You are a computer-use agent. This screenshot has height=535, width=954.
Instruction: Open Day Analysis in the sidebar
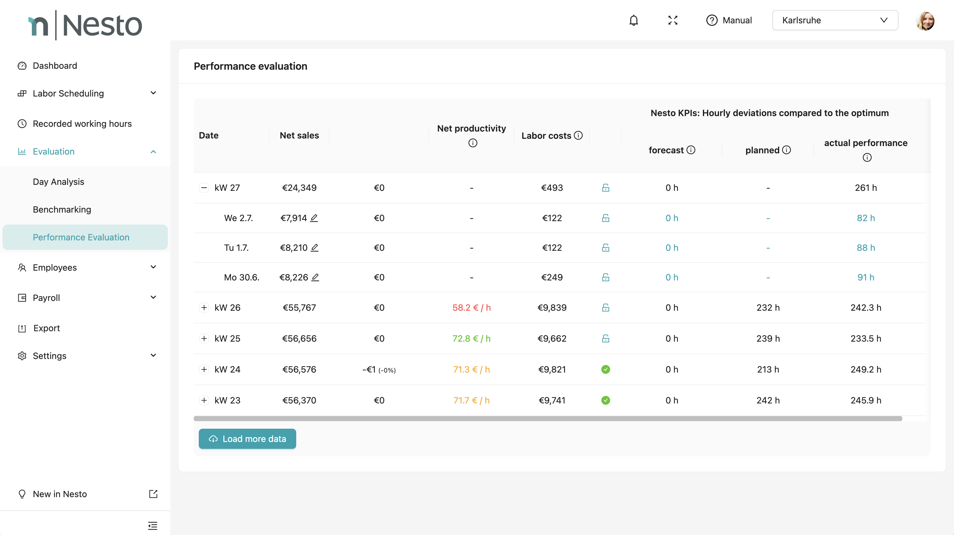[58, 182]
